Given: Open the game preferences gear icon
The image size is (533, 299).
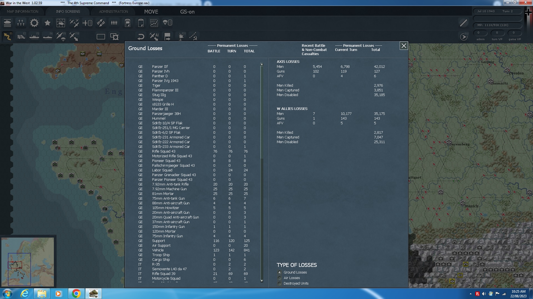Looking at the screenshot, I should point(34,23).
